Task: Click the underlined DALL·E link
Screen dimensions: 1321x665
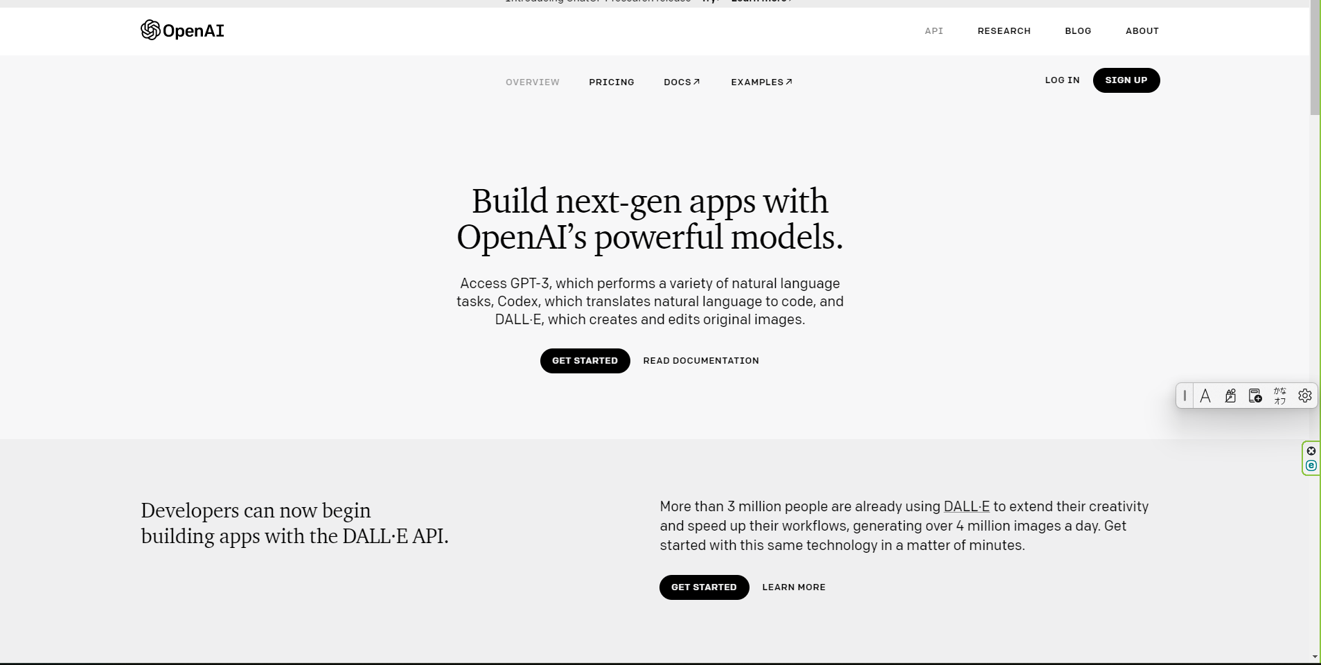Action: click(966, 506)
